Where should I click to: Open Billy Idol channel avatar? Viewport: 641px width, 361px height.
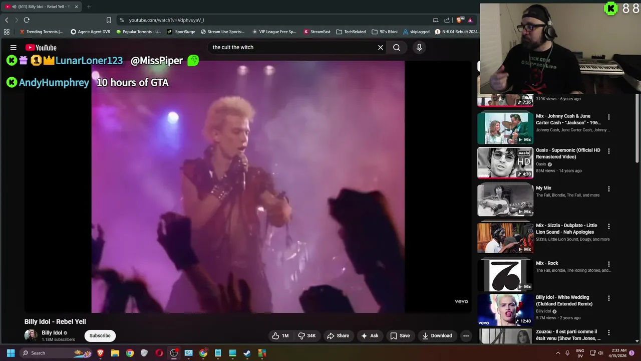[x=31, y=335]
